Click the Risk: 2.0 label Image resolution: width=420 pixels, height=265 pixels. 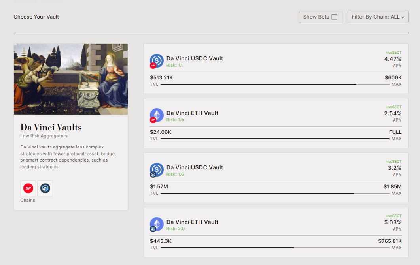click(x=176, y=229)
